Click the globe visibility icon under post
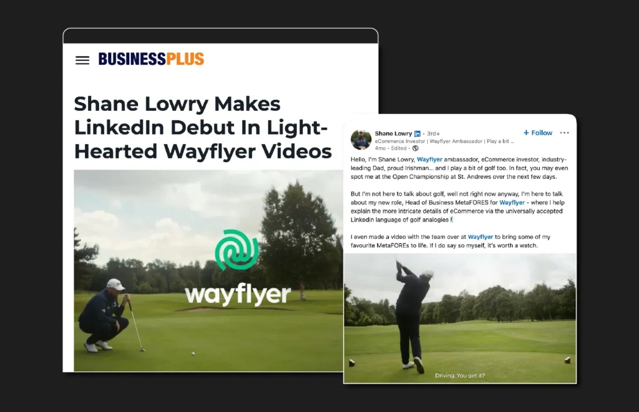 click(415, 148)
